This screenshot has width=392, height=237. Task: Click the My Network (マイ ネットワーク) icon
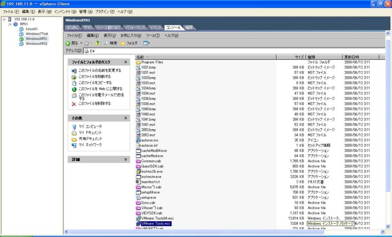coord(74,145)
